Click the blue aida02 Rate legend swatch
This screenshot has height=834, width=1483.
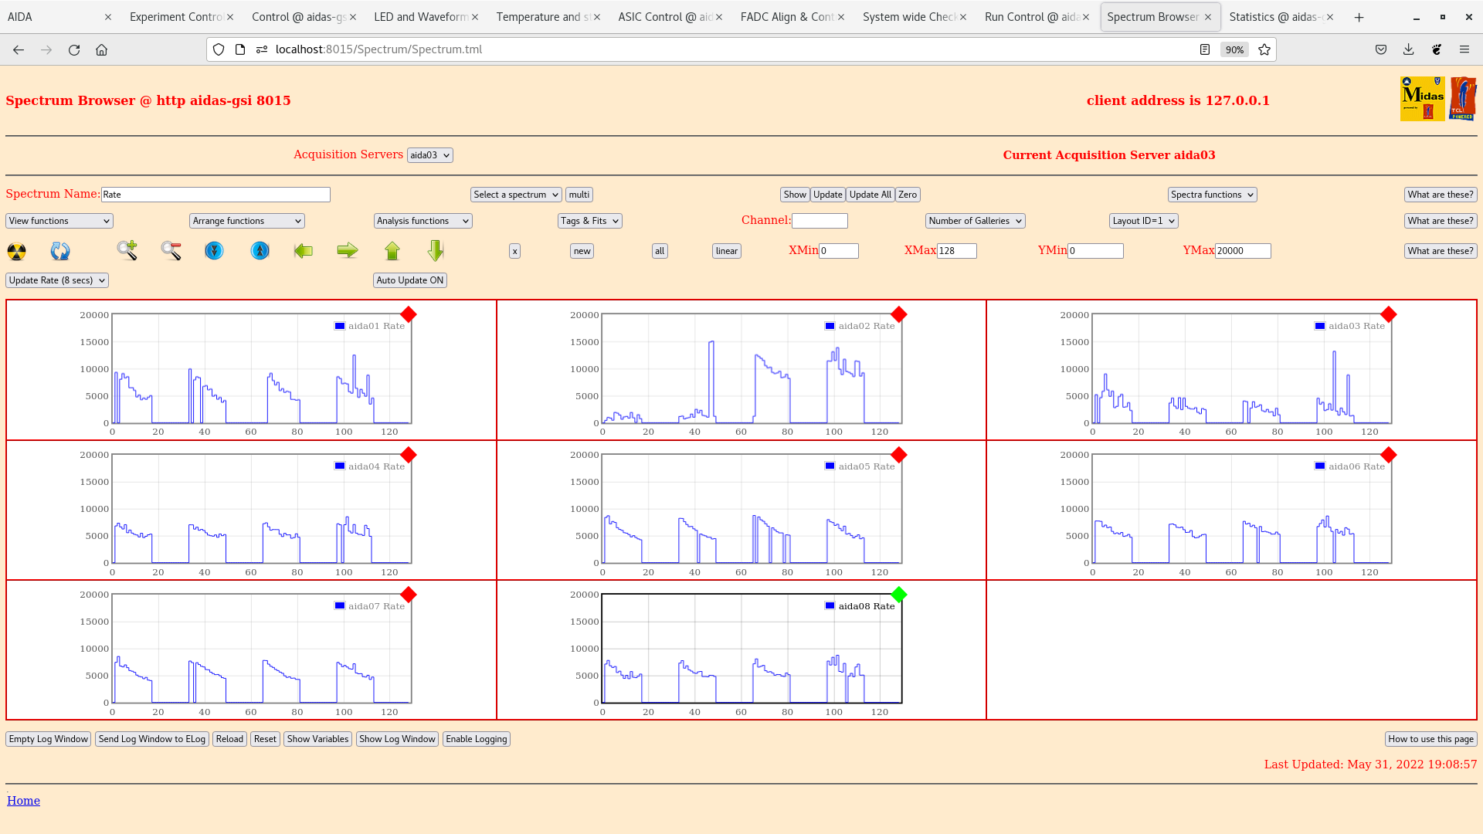[x=830, y=326]
